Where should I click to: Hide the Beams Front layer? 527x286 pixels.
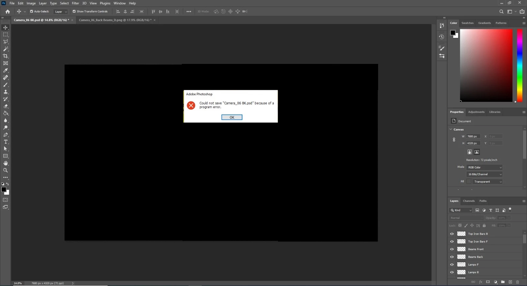[x=452, y=249]
